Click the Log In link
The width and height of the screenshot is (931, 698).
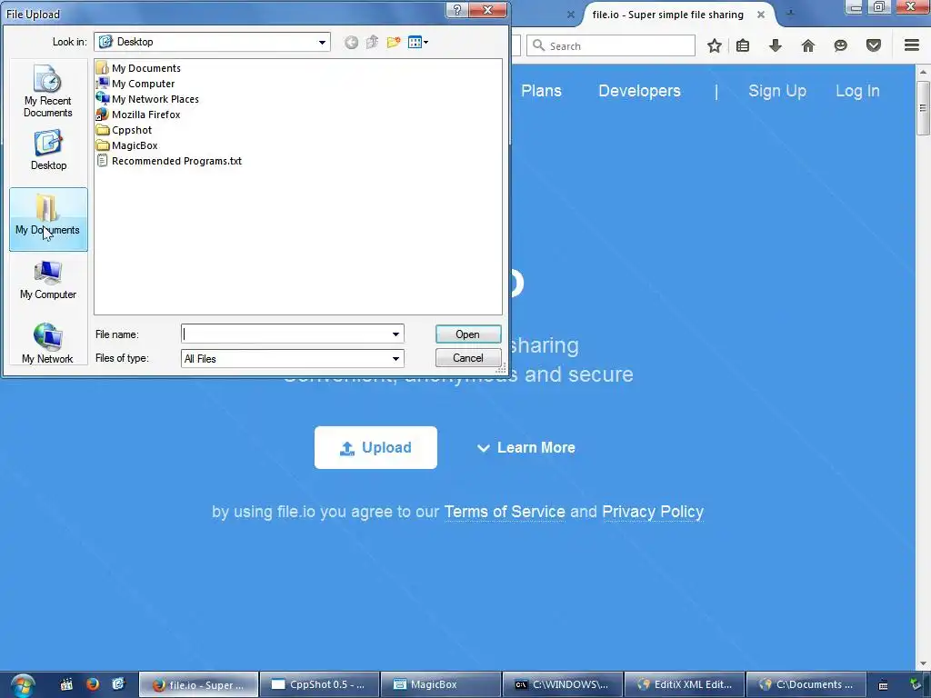point(857,91)
